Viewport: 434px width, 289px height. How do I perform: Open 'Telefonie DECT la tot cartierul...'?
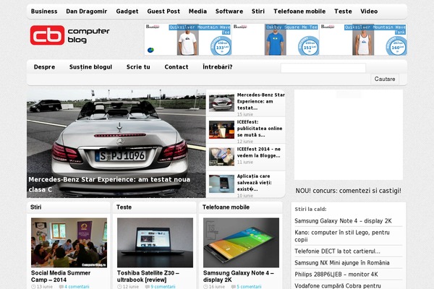point(337,251)
